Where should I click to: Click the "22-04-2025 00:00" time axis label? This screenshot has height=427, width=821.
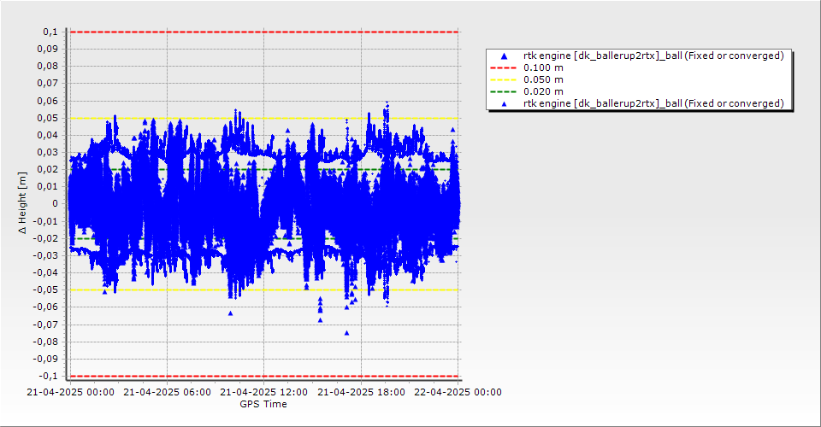458,392
